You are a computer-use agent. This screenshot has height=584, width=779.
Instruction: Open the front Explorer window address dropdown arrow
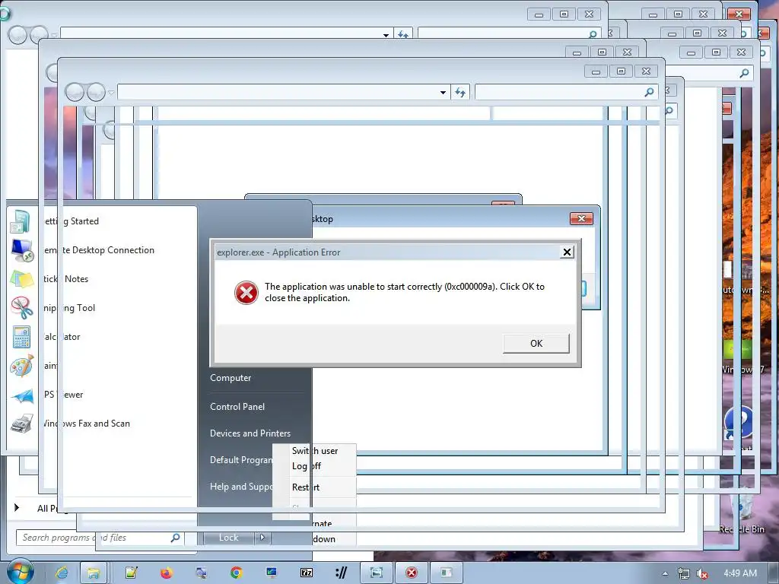443,92
